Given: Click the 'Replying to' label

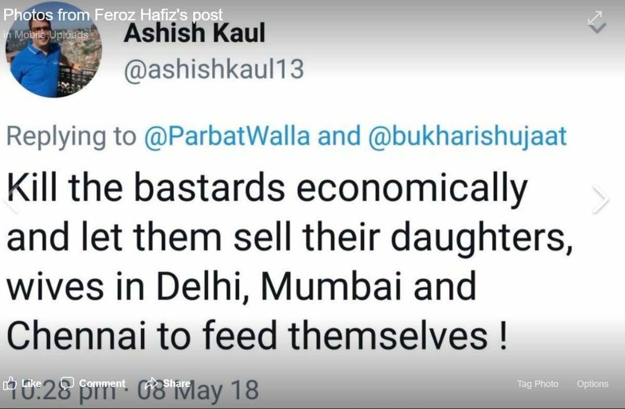Looking at the screenshot, I should click(71, 136).
